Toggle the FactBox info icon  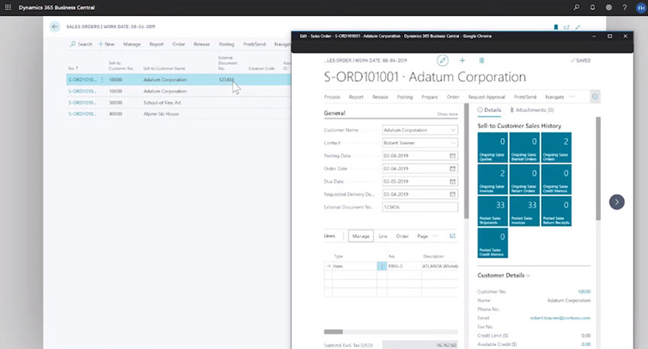pyautogui.click(x=595, y=97)
